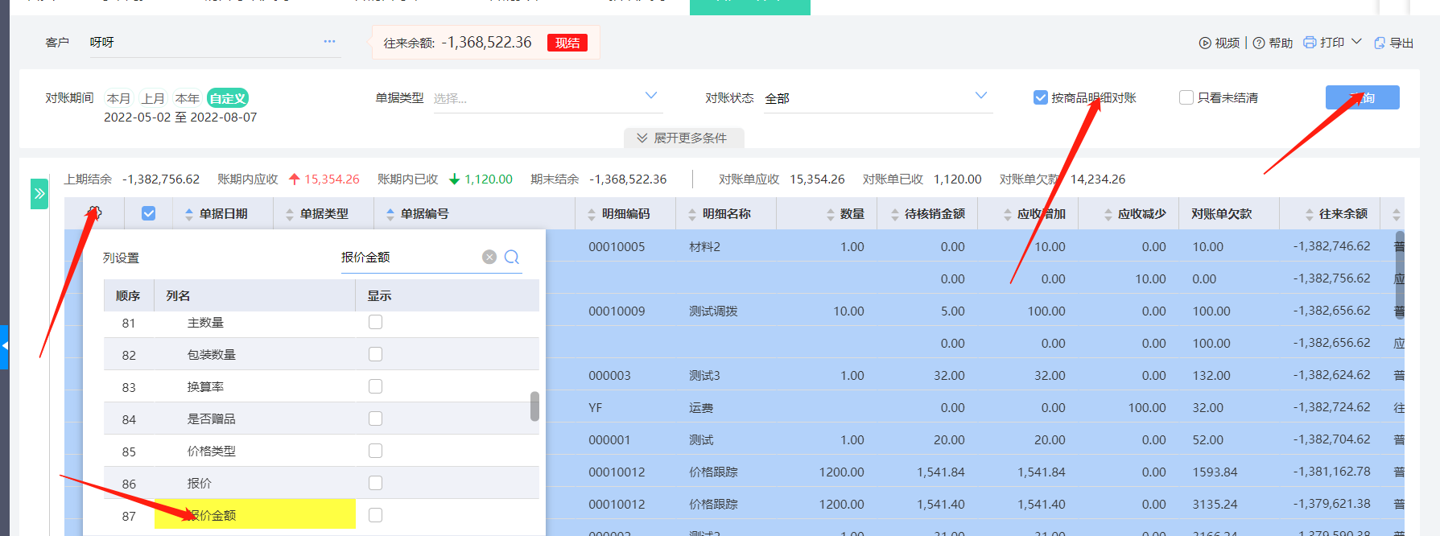Click the export icon

click(1380, 43)
